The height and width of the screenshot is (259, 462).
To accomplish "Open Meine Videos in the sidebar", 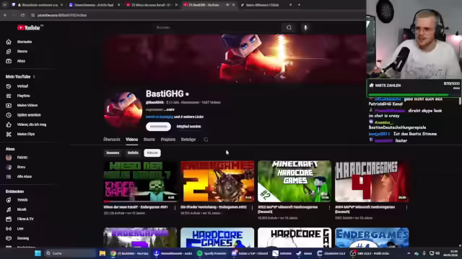I will tap(27, 105).
